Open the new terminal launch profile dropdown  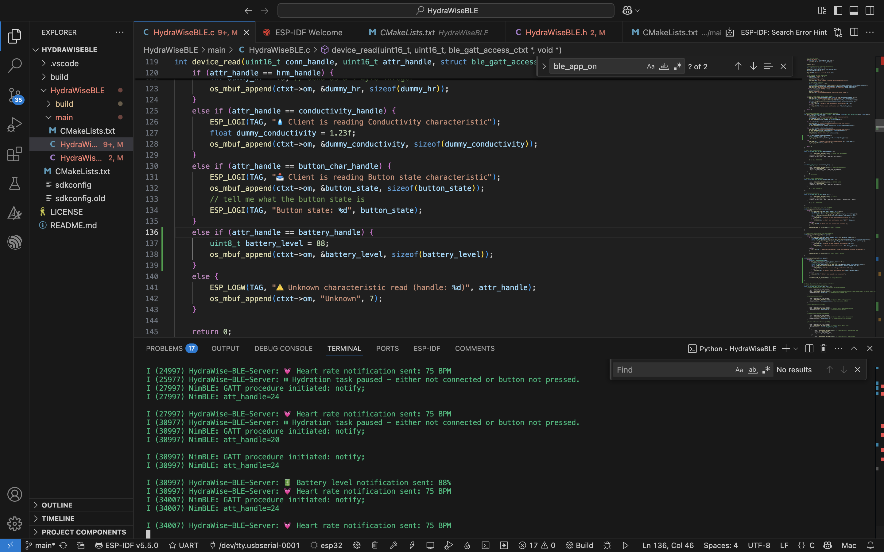pos(796,349)
